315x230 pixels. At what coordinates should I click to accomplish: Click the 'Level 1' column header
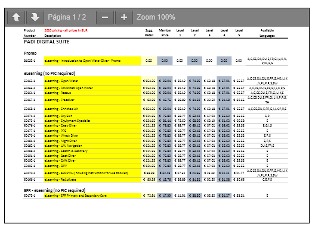tap(180, 33)
